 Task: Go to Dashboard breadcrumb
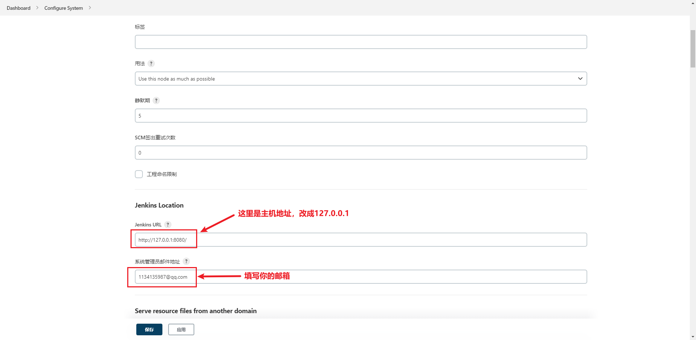point(18,8)
